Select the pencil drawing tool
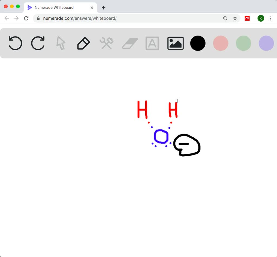 pos(83,43)
